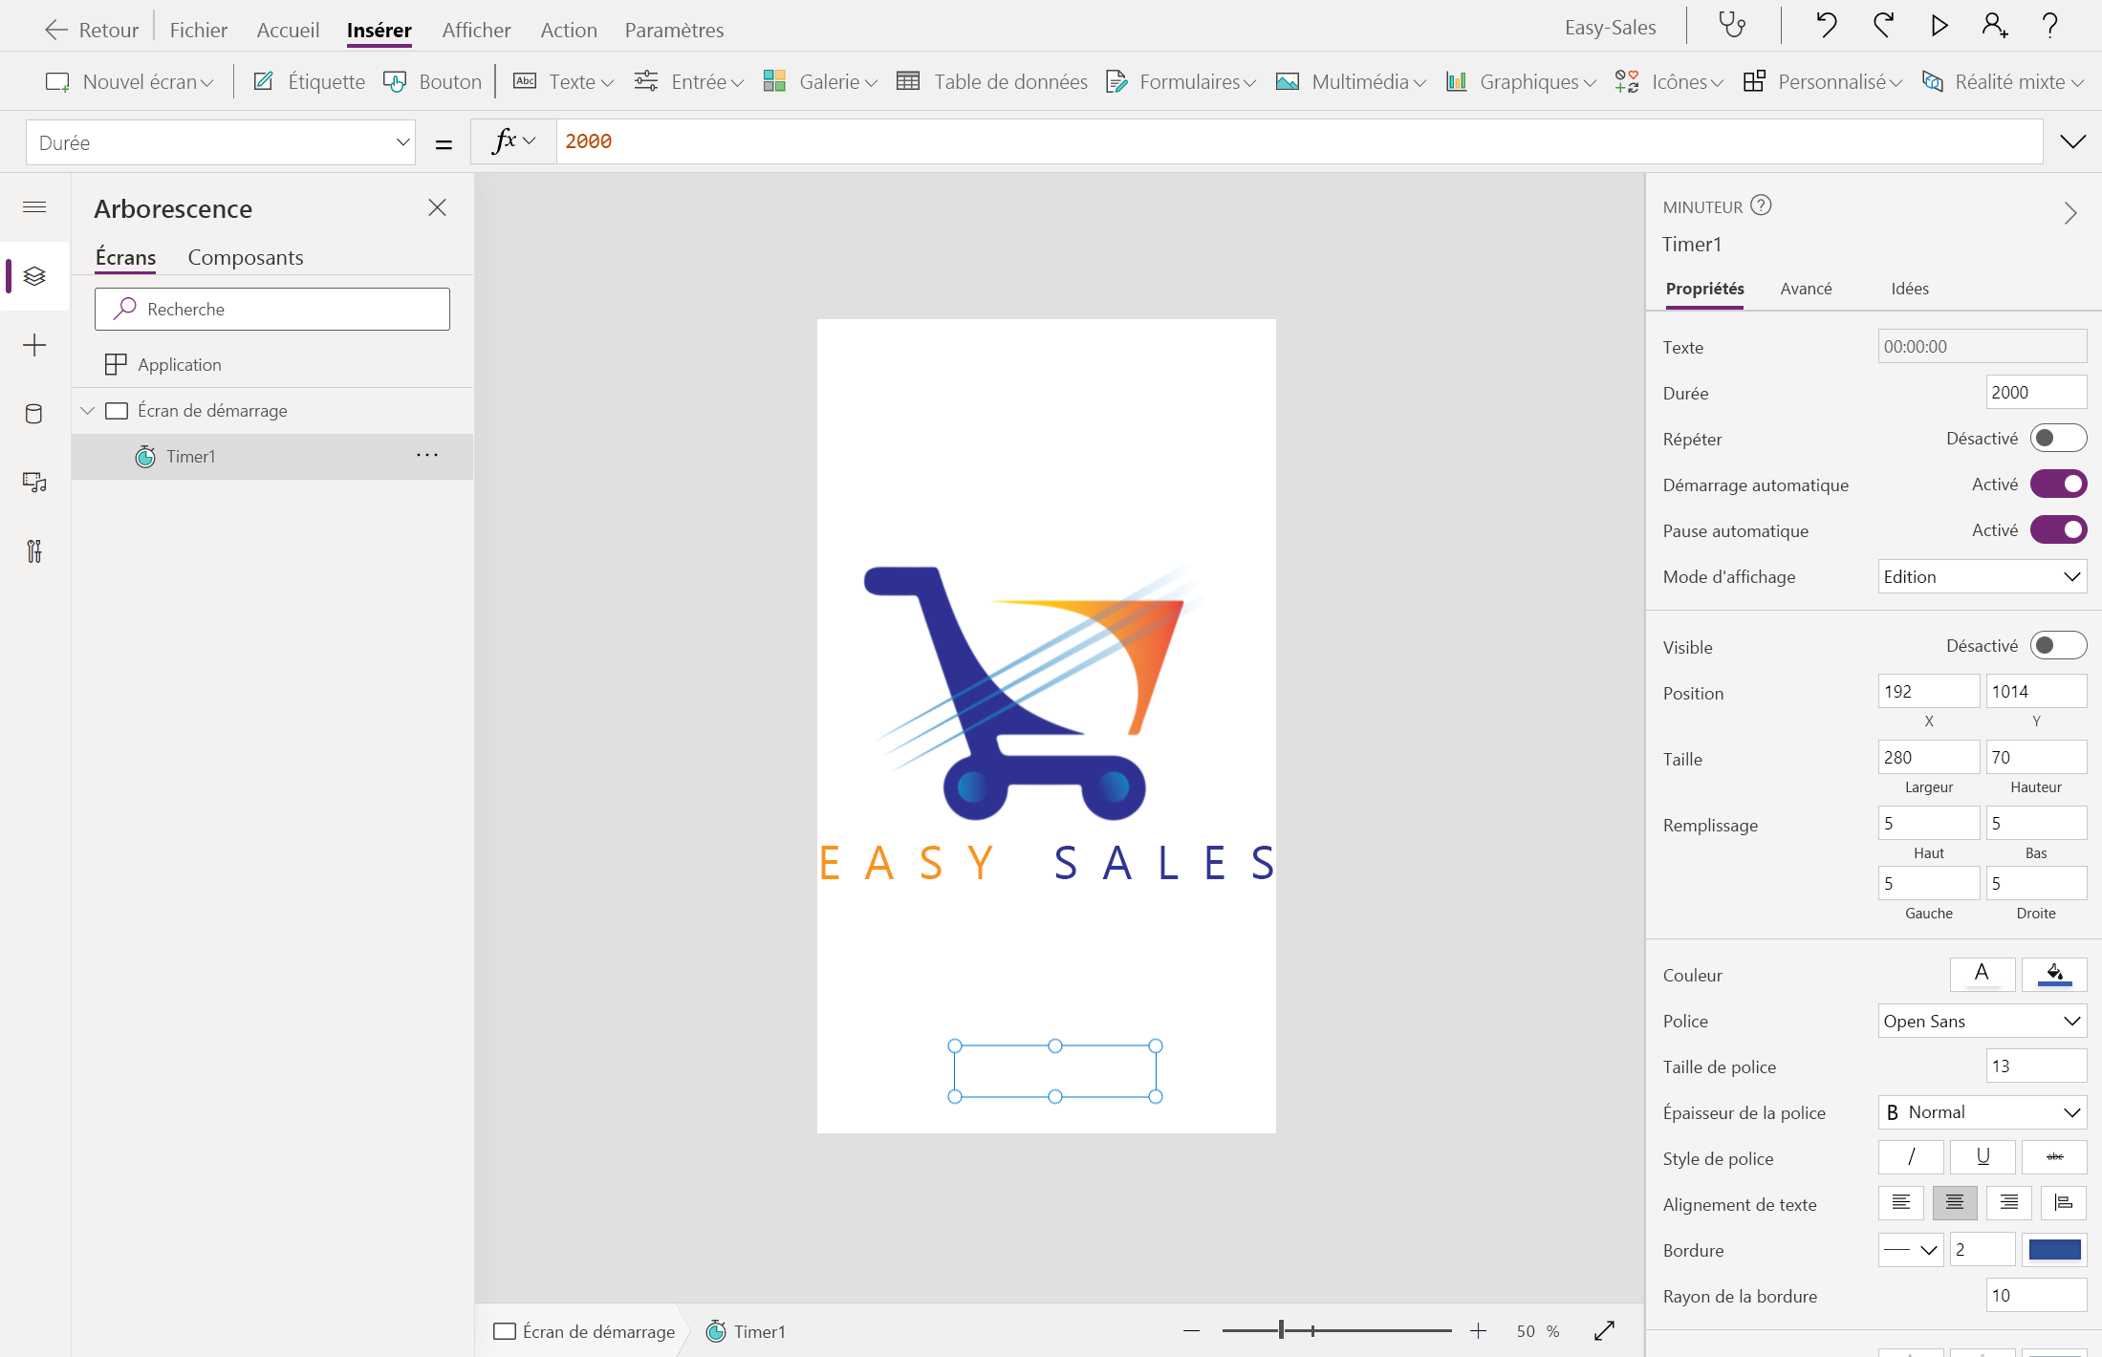Open the Fichier menu

tap(198, 30)
